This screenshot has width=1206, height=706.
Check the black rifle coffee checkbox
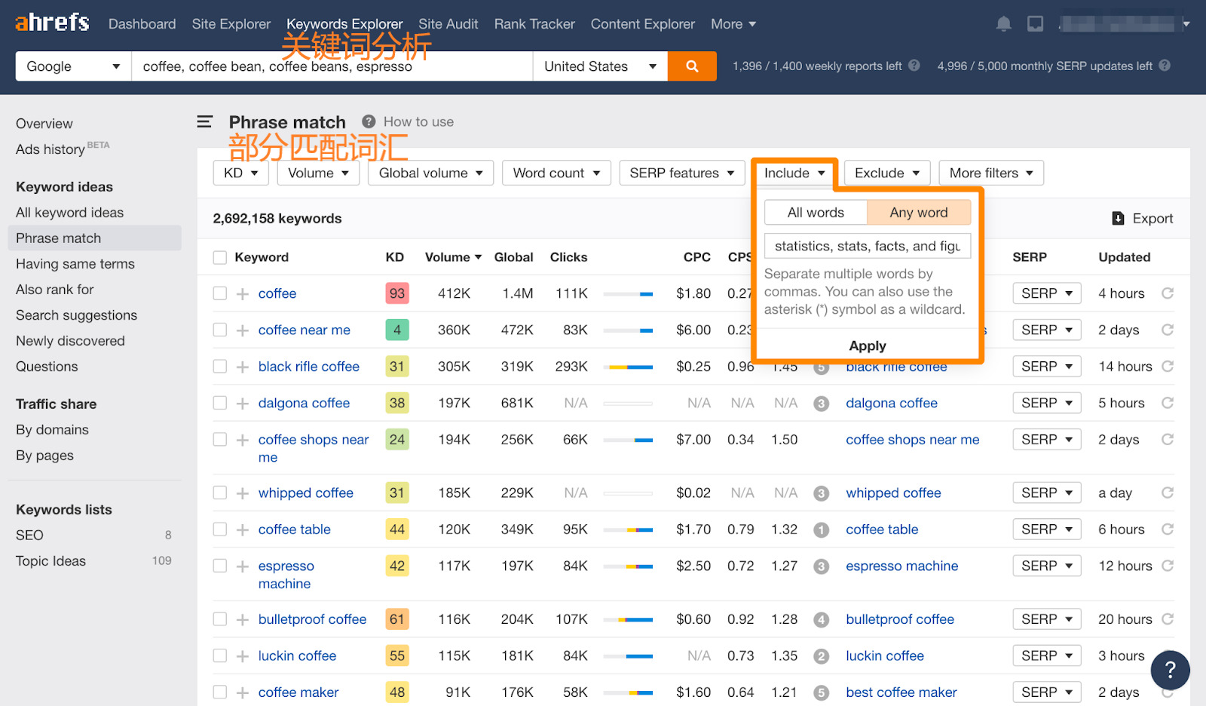(x=220, y=367)
